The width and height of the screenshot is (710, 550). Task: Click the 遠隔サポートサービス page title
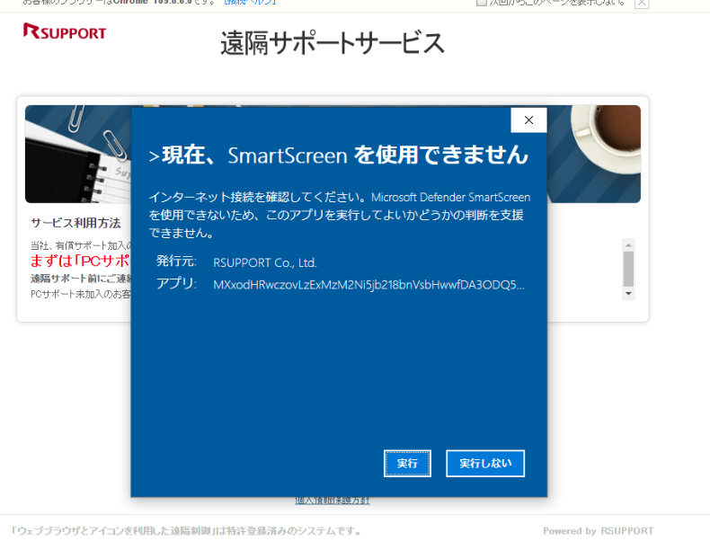tap(333, 43)
